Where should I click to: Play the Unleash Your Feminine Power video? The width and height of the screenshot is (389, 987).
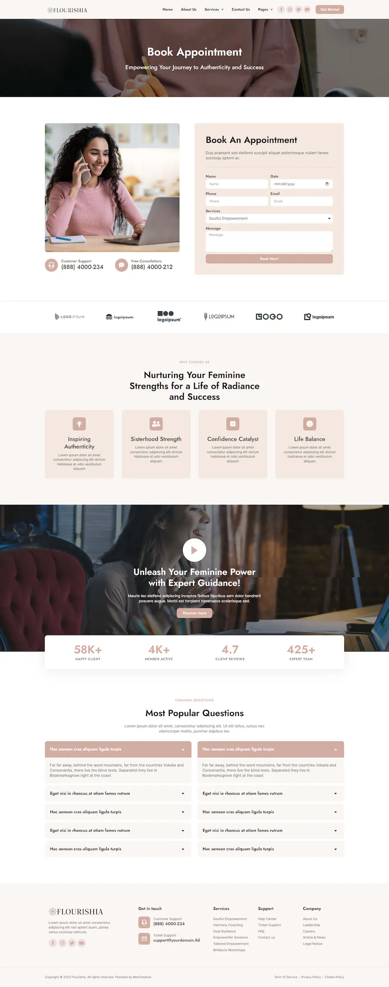194,550
